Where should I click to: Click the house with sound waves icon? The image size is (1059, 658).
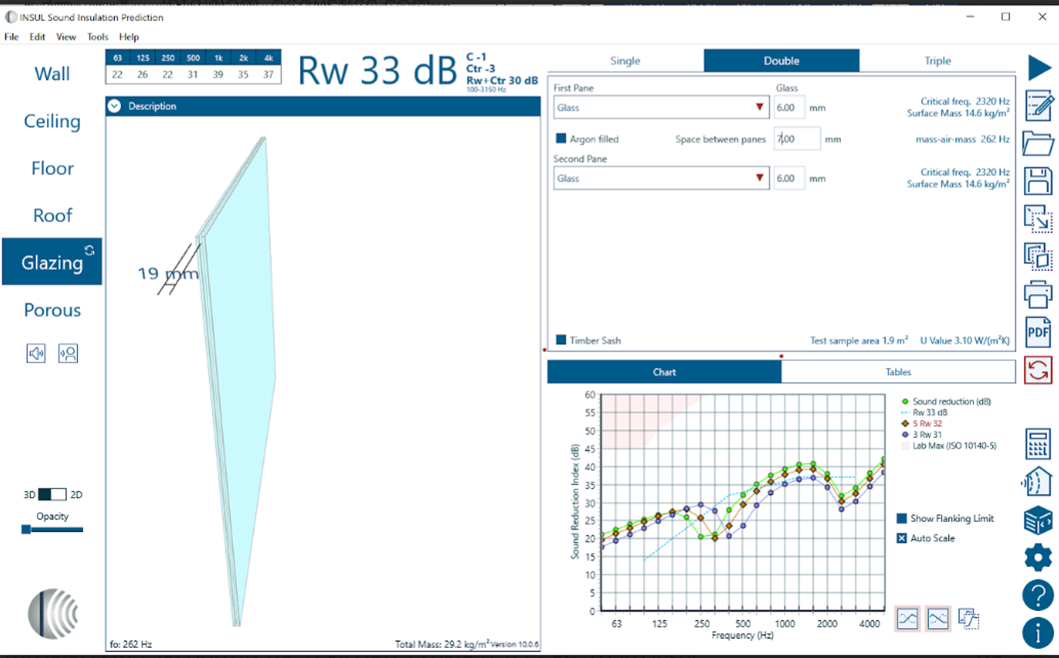pyautogui.click(x=1037, y=483)
